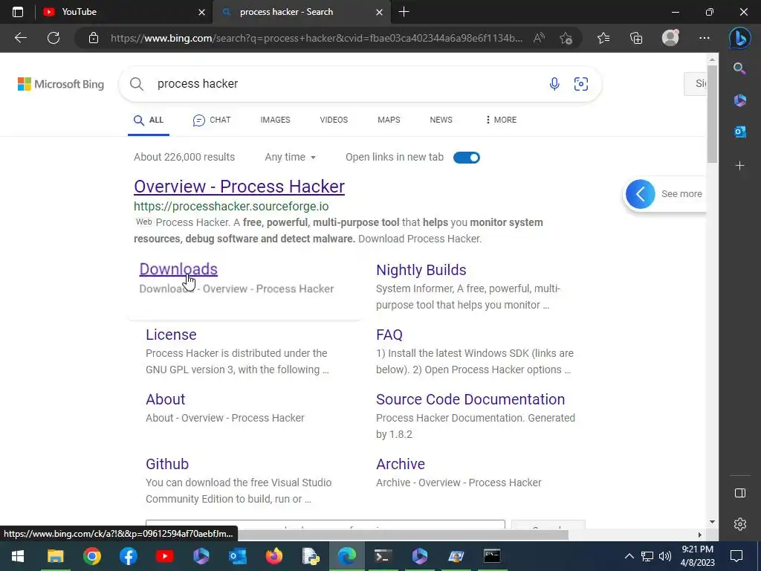Click the browser back arrow

20,38
